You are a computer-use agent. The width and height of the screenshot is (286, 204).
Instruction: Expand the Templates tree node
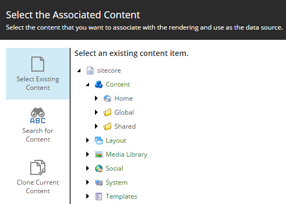click(87, 196)
